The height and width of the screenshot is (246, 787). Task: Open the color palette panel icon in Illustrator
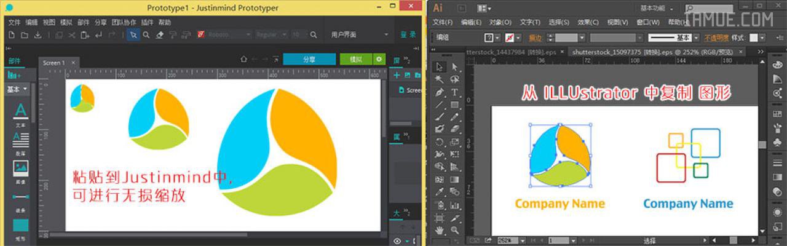(777, 64)
